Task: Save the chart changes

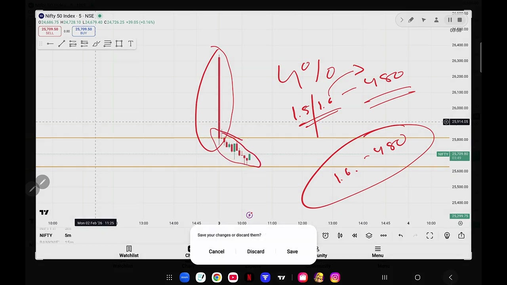Action: (x=292, y=252)
